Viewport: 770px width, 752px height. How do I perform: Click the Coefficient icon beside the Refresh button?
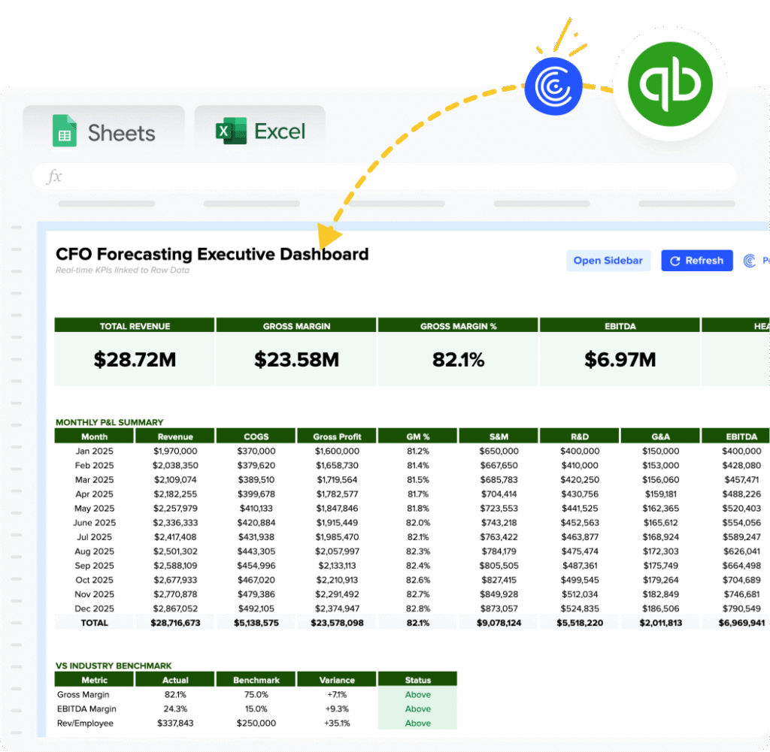tap(751, 260)
